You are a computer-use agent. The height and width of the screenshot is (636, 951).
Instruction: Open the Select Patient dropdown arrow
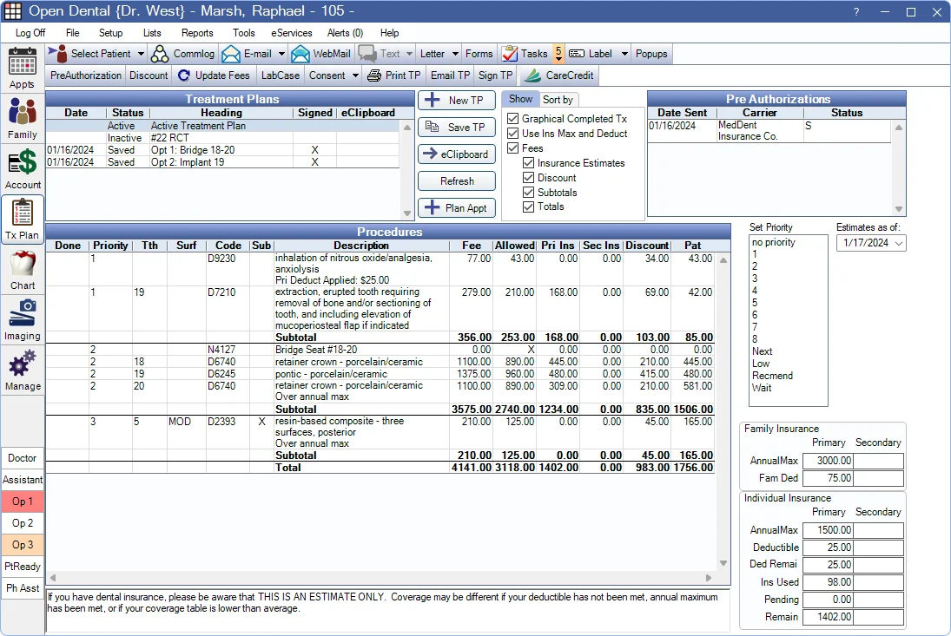[141, 54]
